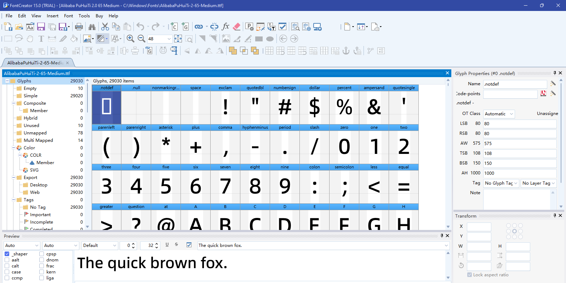This screenshot has width=566, height=283.
Task: Open the OT Class Automatic dropdown
Action: coord(499,114)
